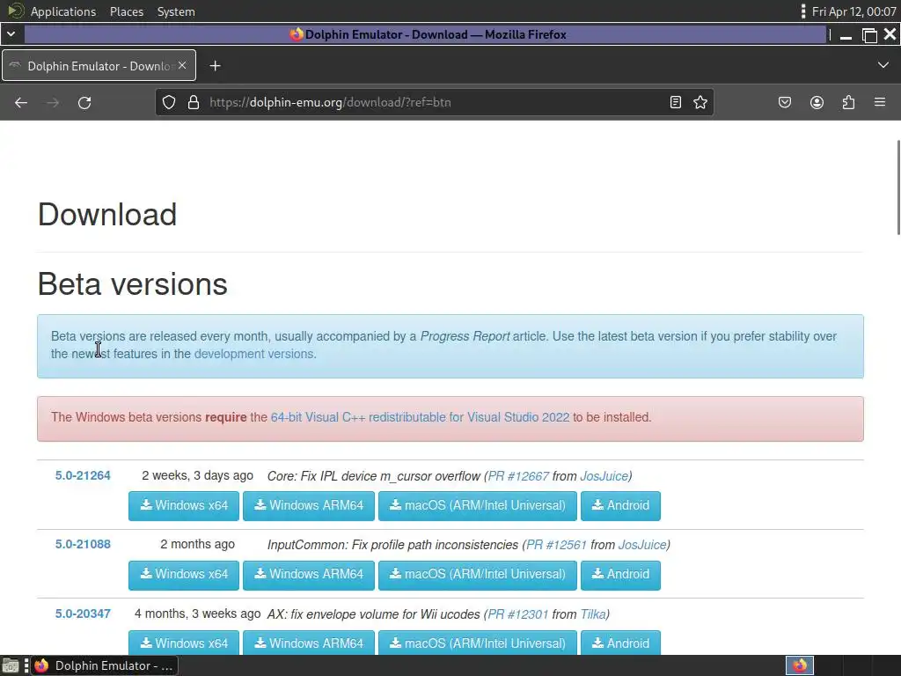Download 5.0-21088 Android build

click(620, 575)
